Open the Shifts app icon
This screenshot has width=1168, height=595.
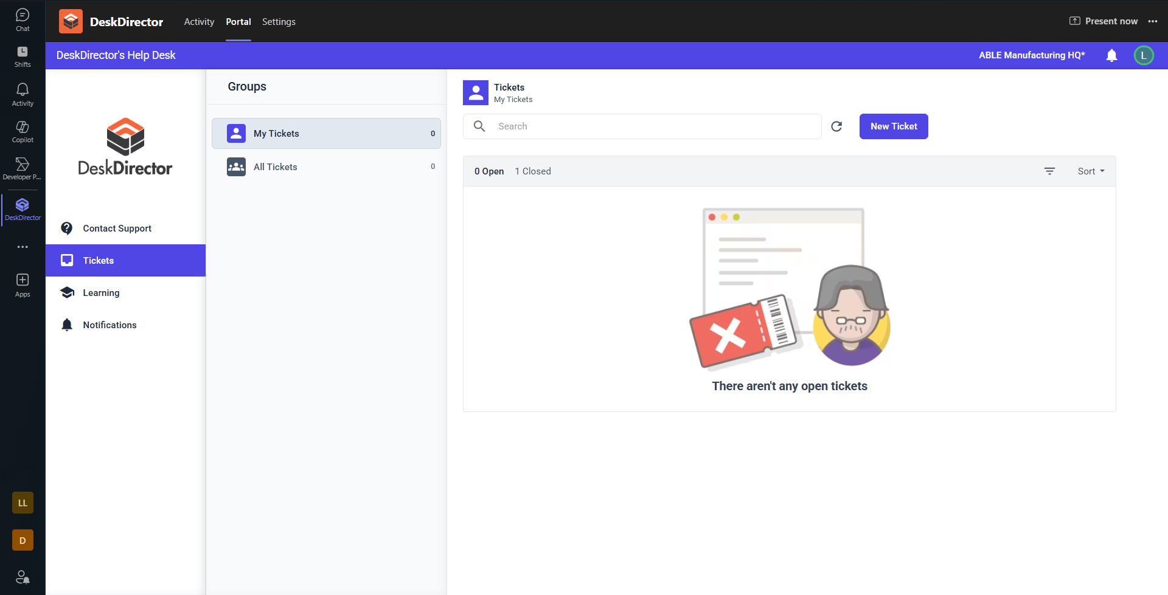(x=23, y=57)
